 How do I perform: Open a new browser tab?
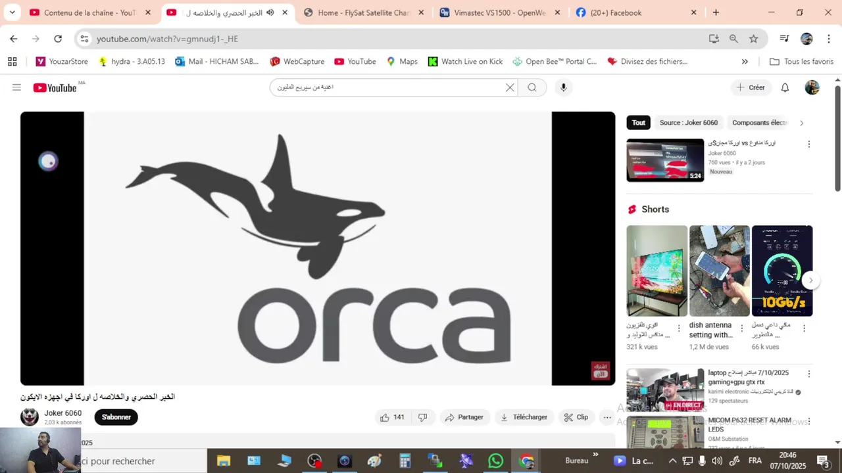point(716,12)
